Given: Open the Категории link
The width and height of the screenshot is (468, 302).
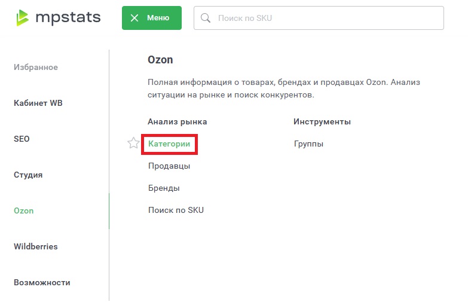Looking at the screenshot, I should point(169,144).
